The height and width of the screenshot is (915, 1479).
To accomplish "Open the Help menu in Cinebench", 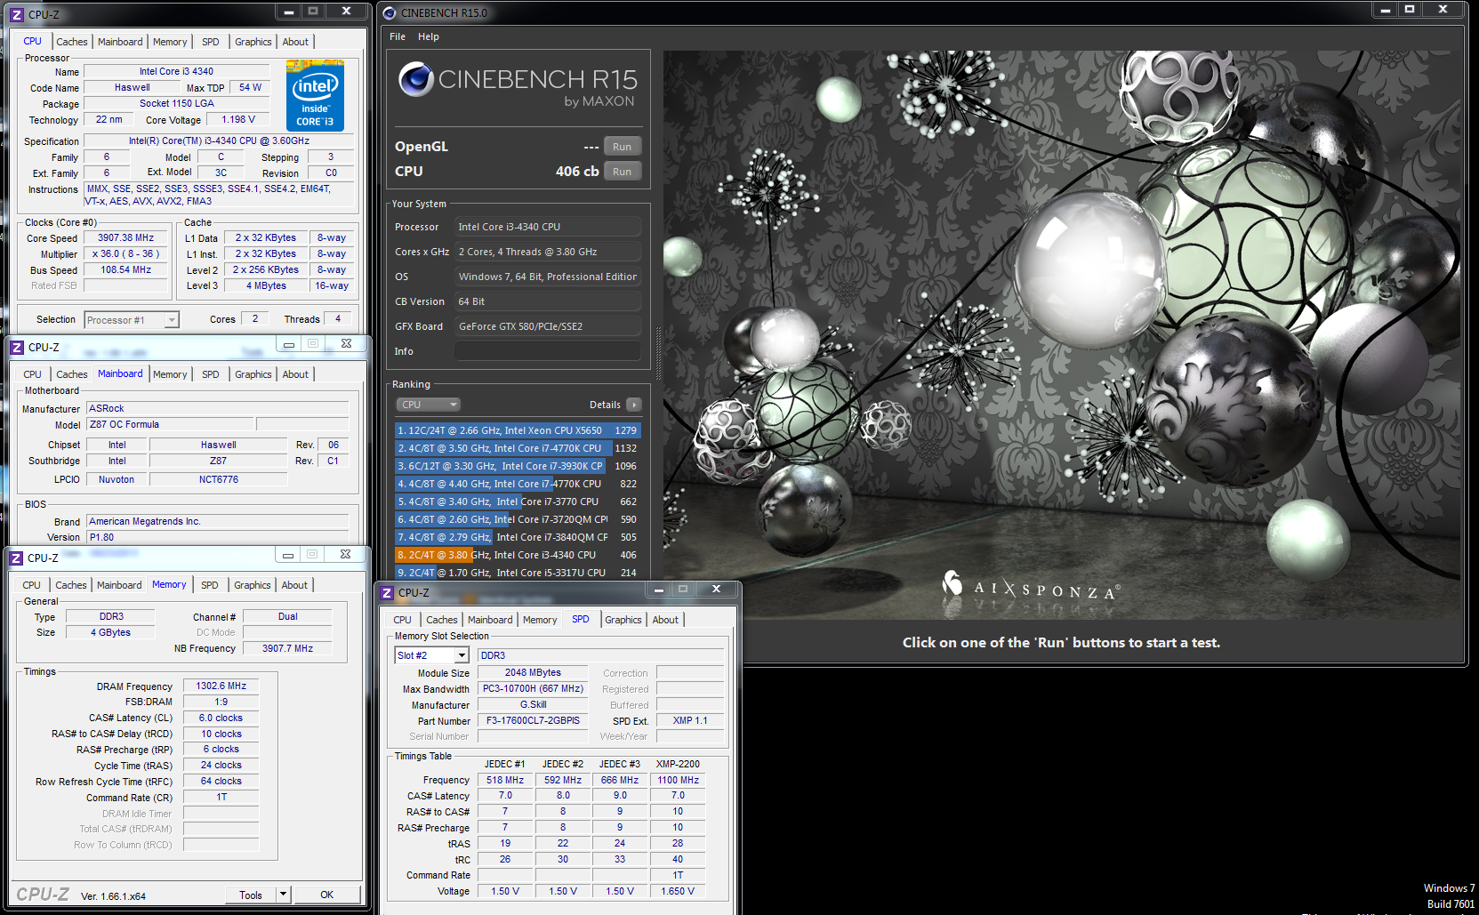I will coord(429,36).
